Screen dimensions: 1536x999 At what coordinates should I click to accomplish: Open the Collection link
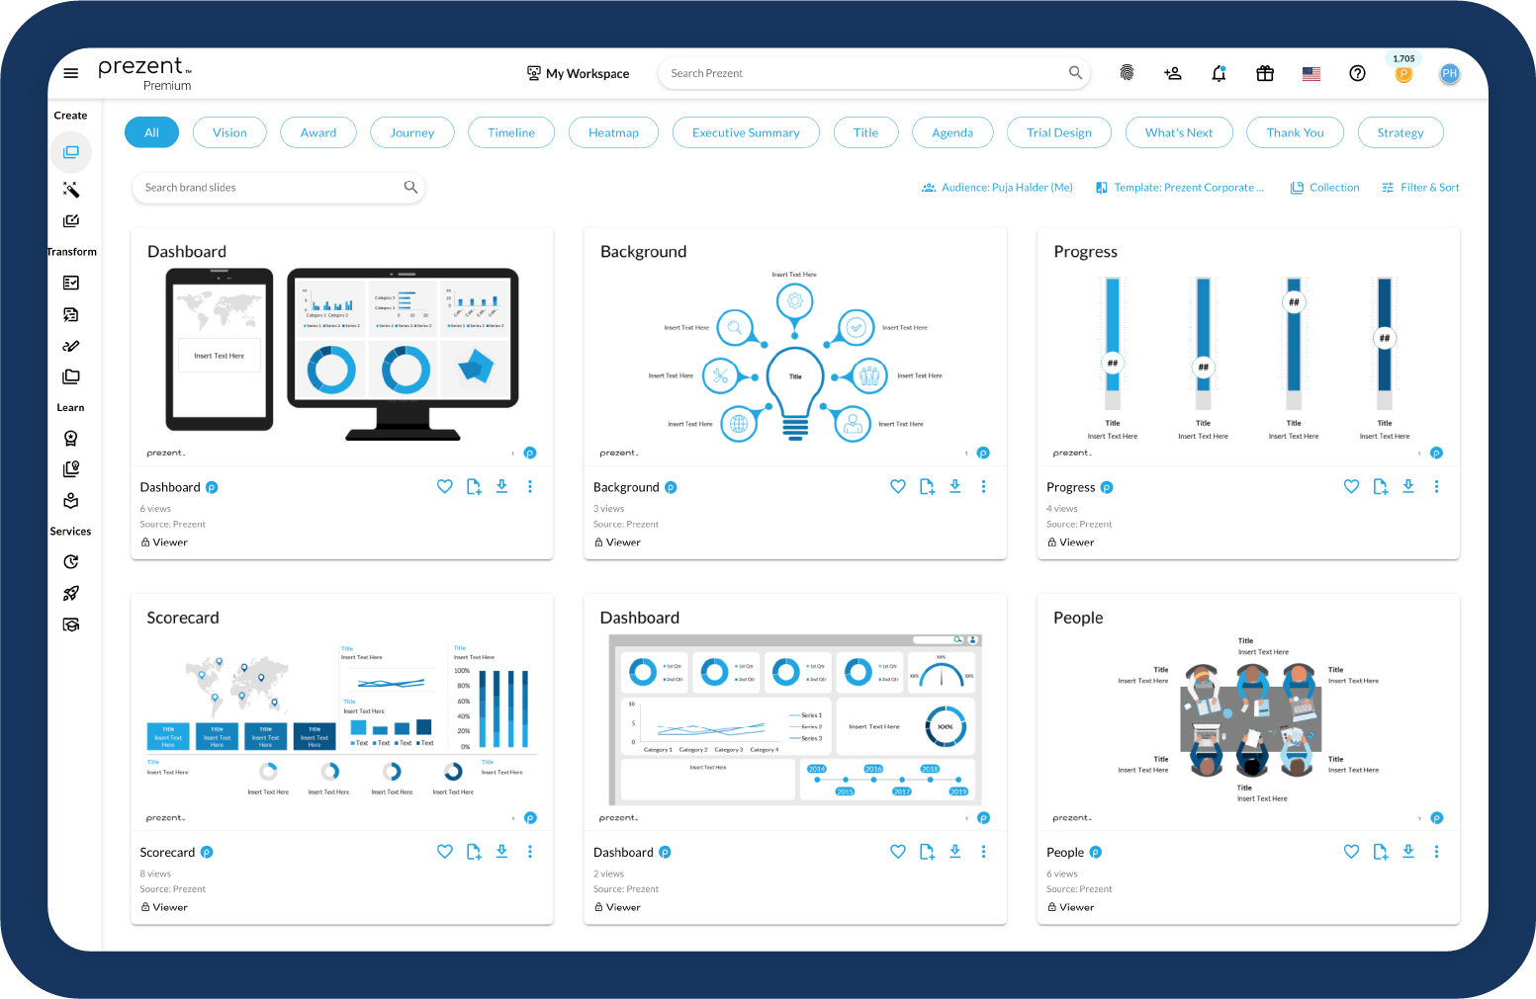click(1325, 187)
